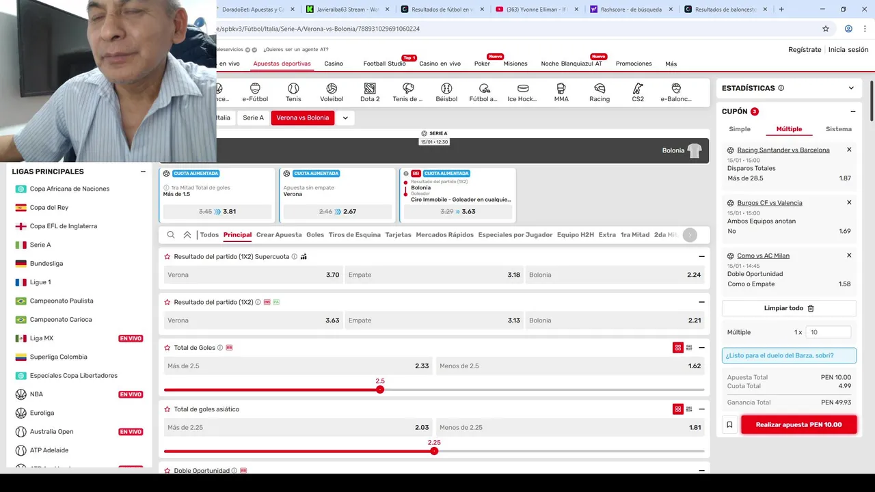Expand the Estadísticas panel
This screenshot has height=492, width=875.
tap(851, 88)
